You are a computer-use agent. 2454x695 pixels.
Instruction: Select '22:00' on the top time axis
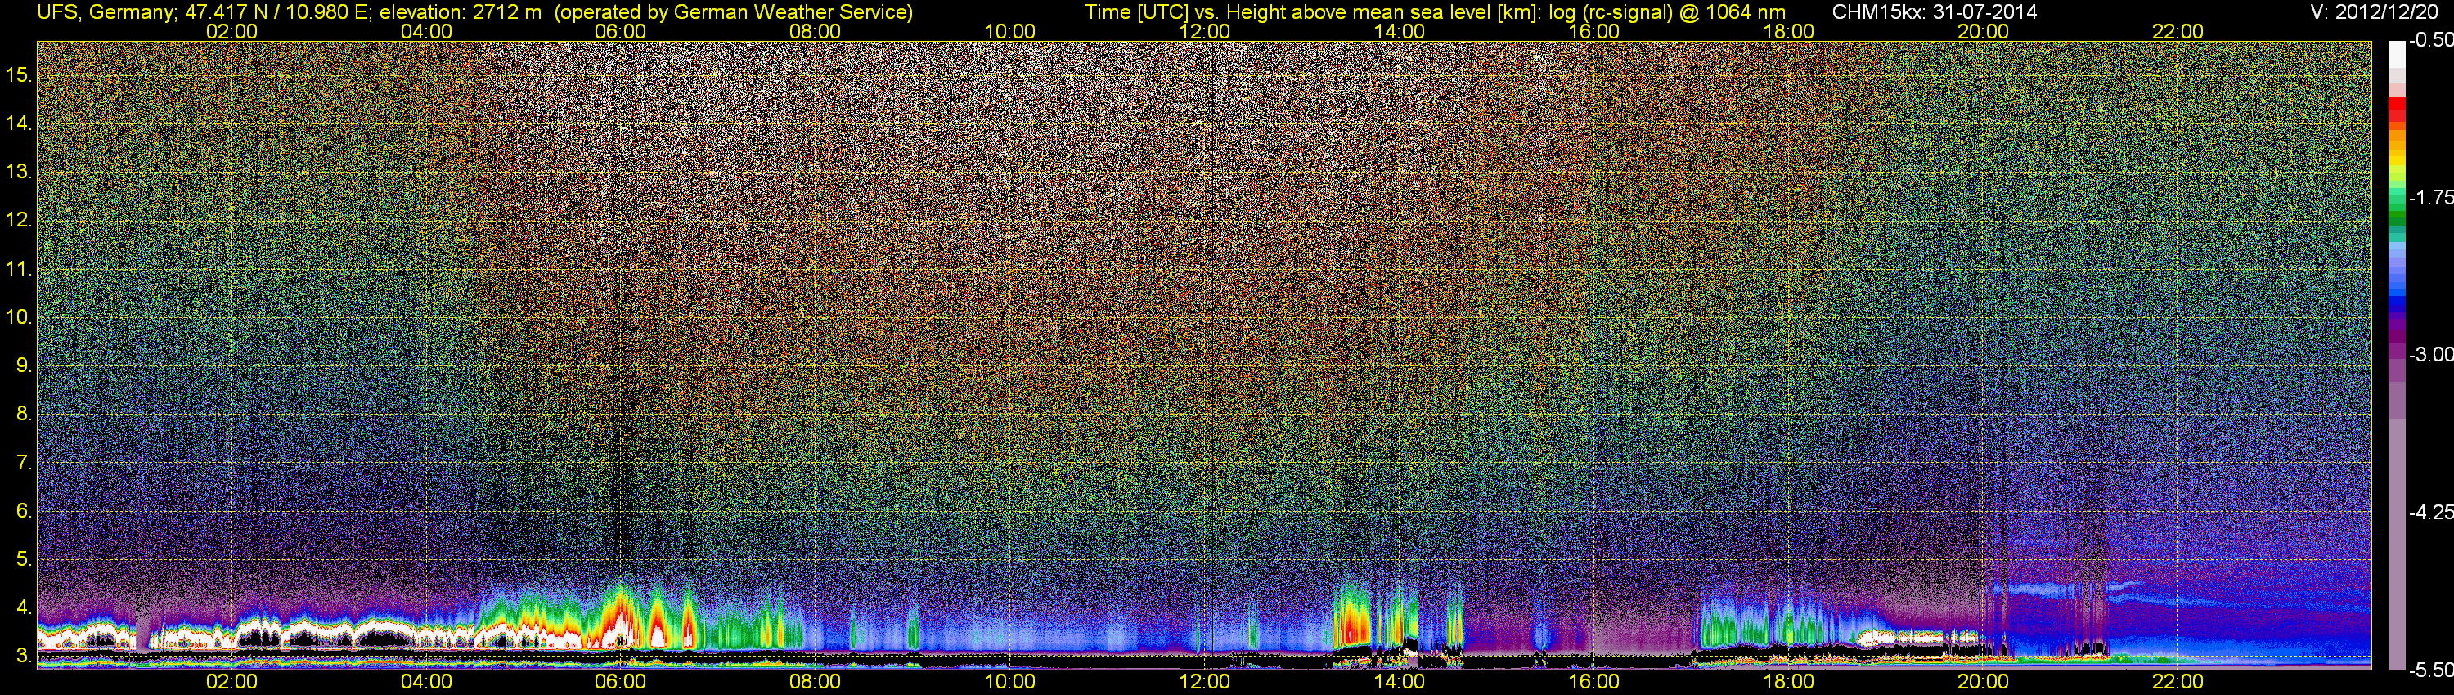[2178, 31]
